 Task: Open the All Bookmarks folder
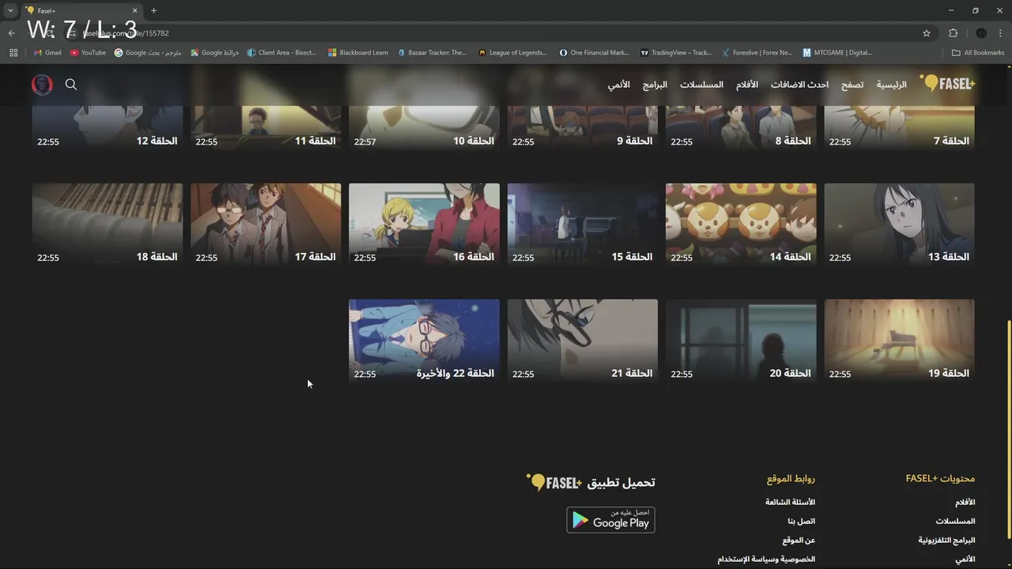(x=978, y=53)
